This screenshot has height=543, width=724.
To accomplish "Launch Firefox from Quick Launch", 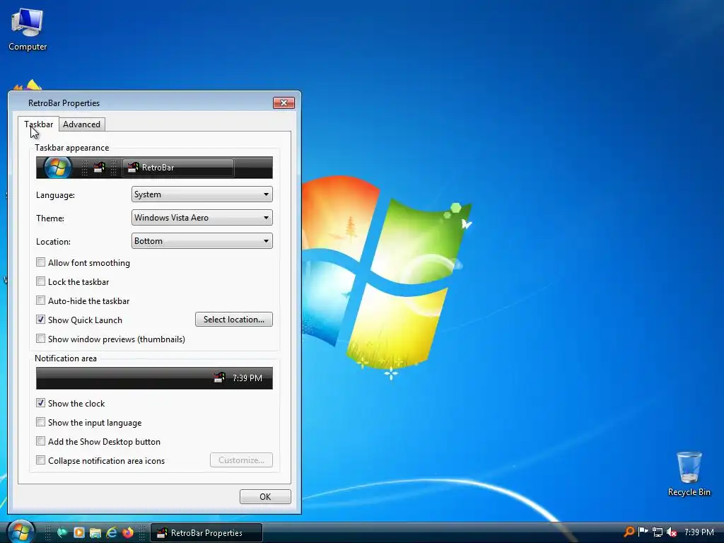I will (x=128, y=533).
